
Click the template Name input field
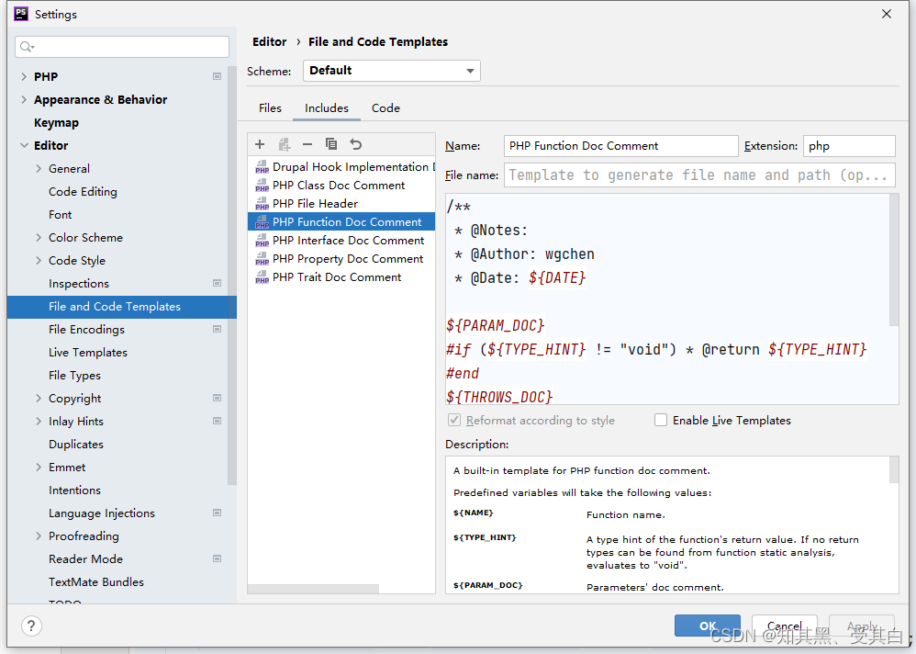point(621,146)
